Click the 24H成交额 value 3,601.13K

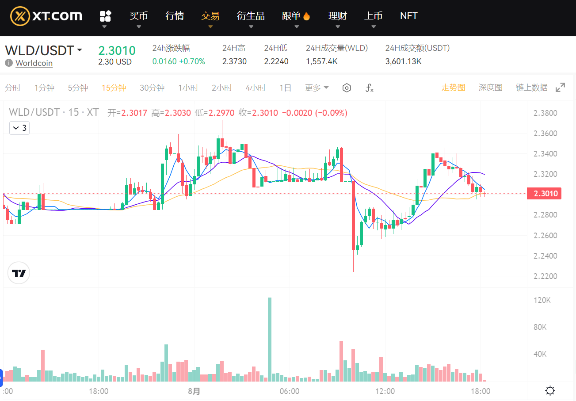(404, 61)
